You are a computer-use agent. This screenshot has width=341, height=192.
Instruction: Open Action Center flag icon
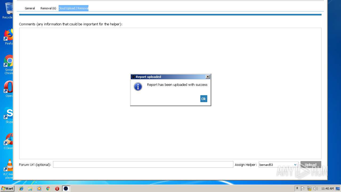click(x=303, y=189)
